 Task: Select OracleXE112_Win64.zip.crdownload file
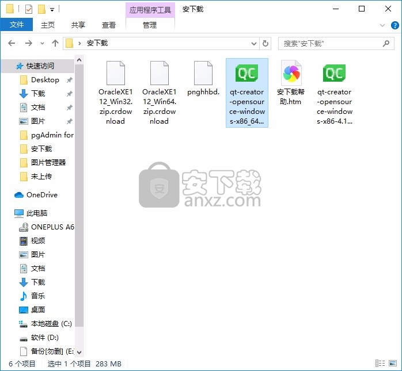tap(159, 93)
